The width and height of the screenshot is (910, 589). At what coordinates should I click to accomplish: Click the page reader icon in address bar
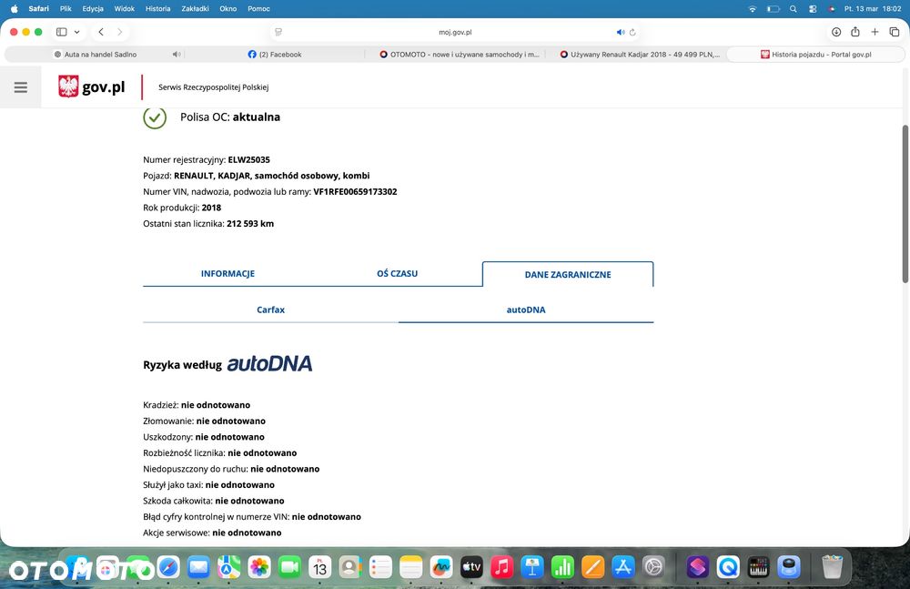[278, 32]
